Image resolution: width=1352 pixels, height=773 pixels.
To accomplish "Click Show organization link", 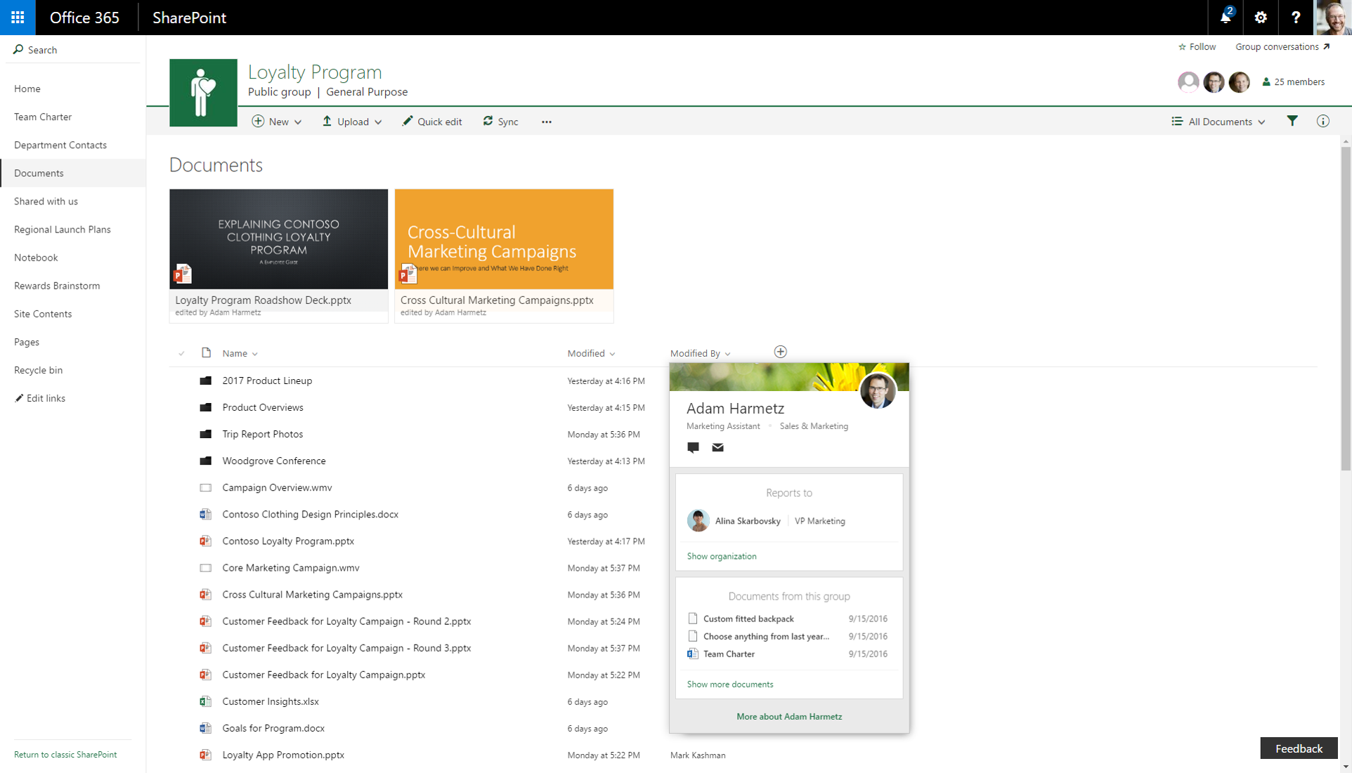I will click(722, 556).
